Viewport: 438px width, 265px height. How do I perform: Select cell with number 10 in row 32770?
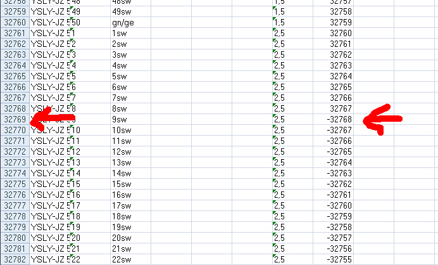91,130
